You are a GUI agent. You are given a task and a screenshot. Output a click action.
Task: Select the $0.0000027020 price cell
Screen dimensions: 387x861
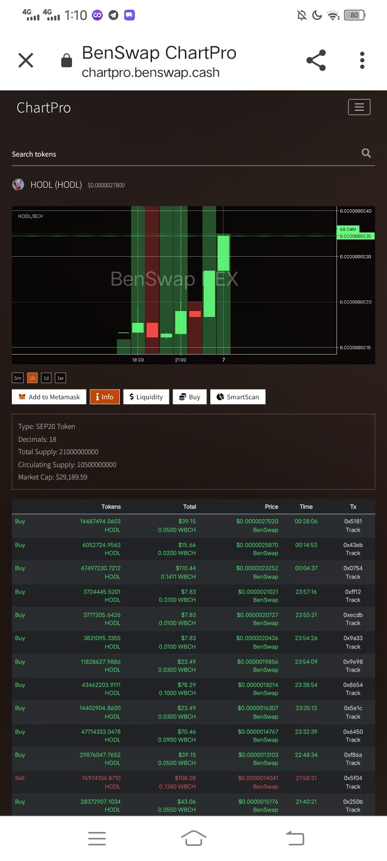(257, 521)
